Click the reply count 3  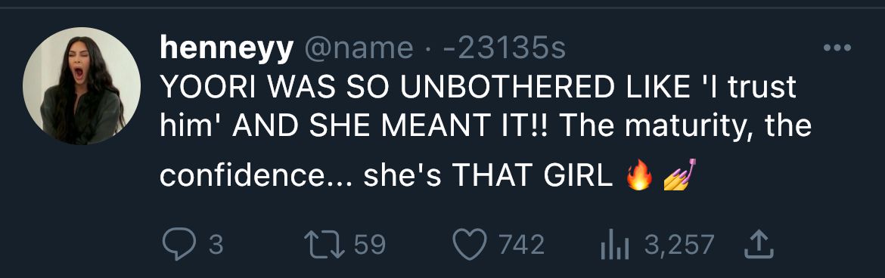point(216,246)
